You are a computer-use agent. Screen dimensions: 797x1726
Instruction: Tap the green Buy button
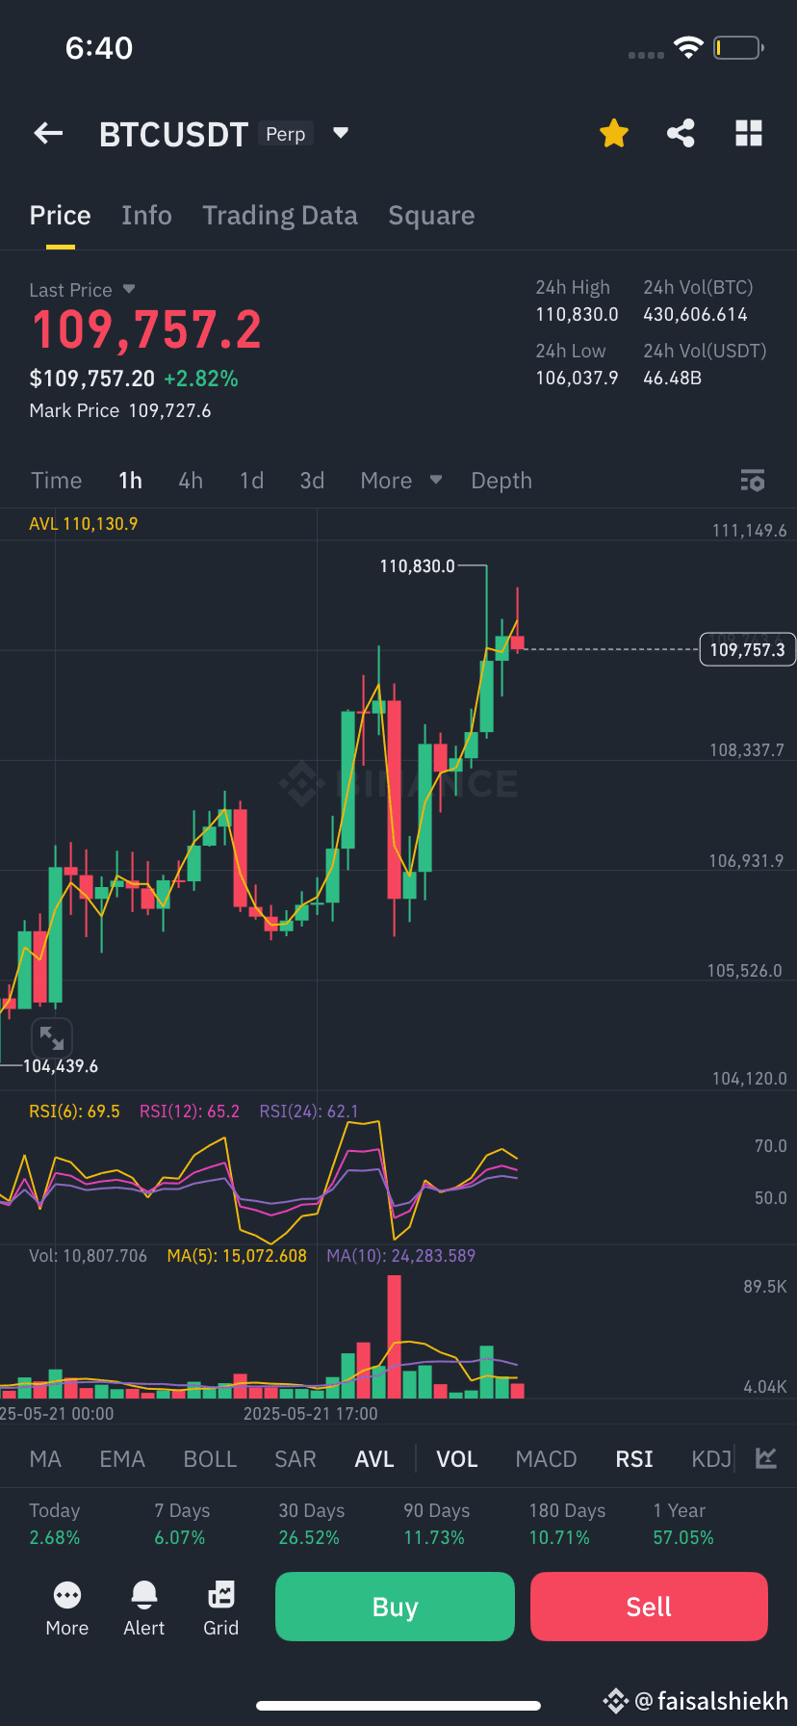point(395,1607)
